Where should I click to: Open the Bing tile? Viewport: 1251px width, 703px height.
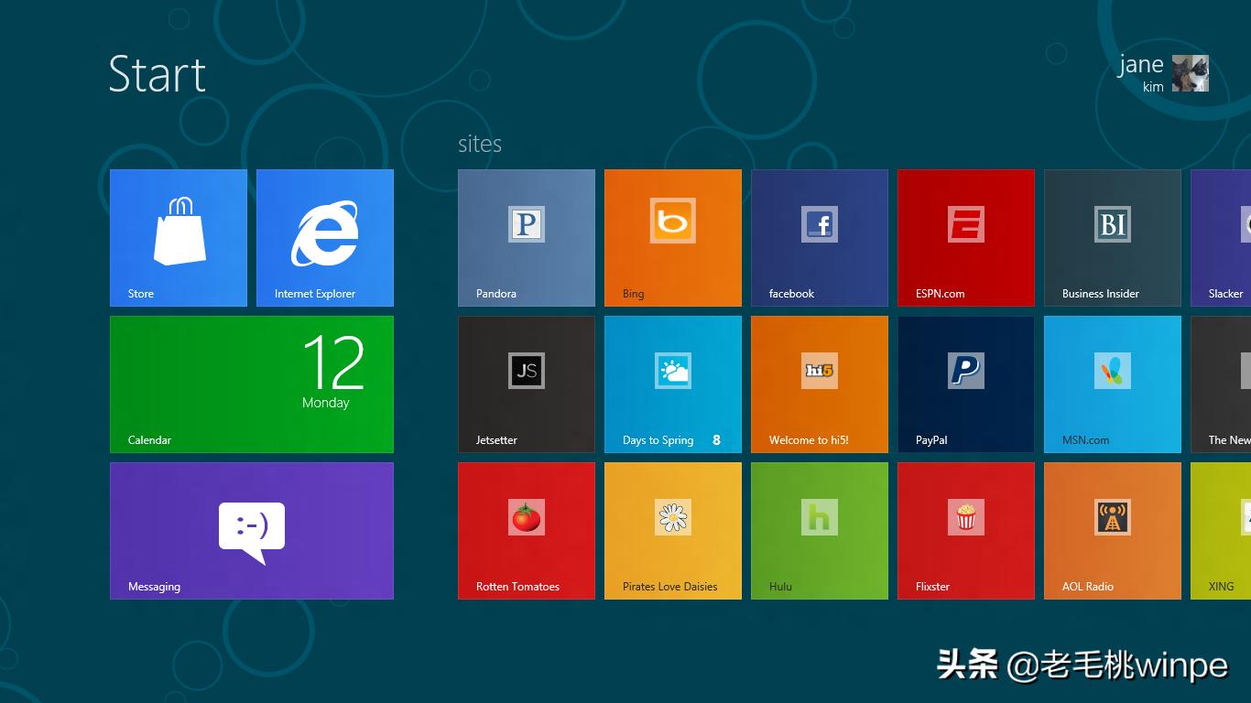click(672, 237)
